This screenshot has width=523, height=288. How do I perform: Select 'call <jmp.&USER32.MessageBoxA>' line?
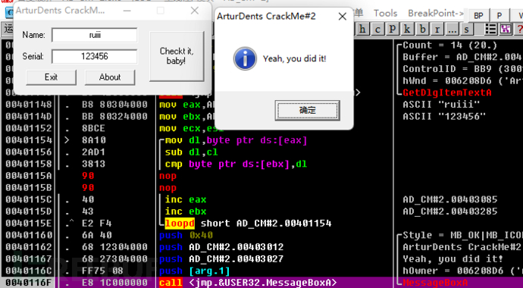248,283
